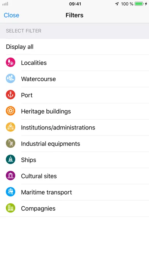Viewport: 149px width, 265px height.
Task: Tap the dark teal Ships icon
Action: click(x=11, y=160)
